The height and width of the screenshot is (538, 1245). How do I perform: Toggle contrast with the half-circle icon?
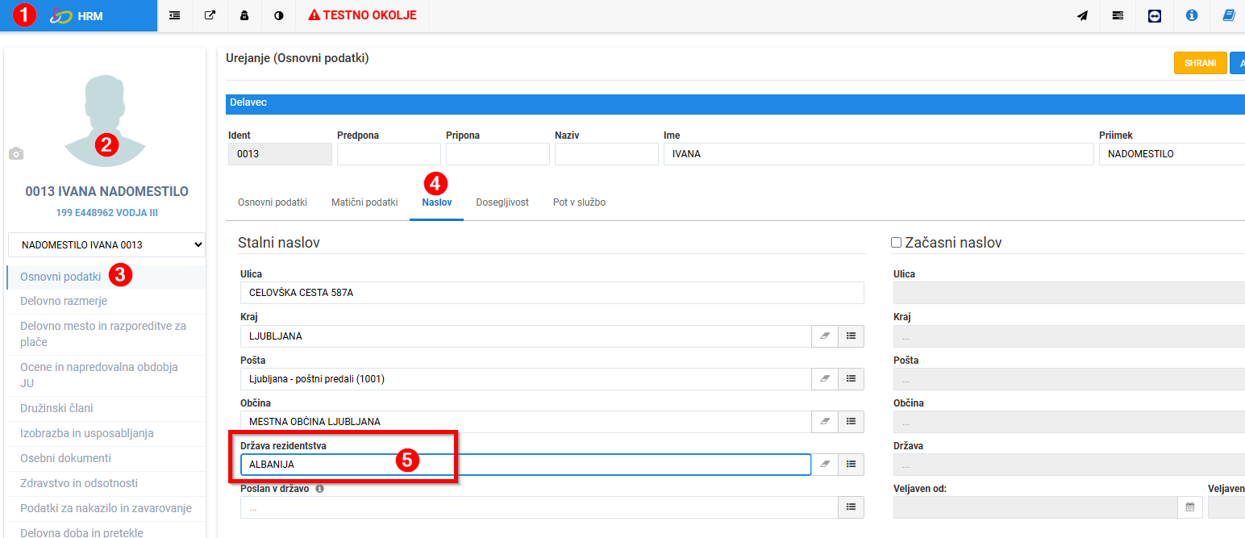click(279, 15)
